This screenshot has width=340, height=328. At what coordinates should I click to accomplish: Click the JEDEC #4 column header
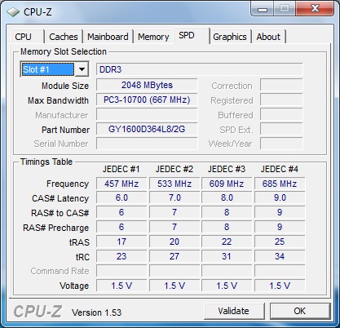[x=280, y=169]
